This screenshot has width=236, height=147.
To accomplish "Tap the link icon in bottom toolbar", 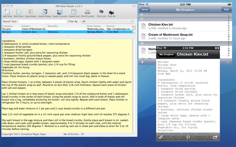I will point(161,137).
